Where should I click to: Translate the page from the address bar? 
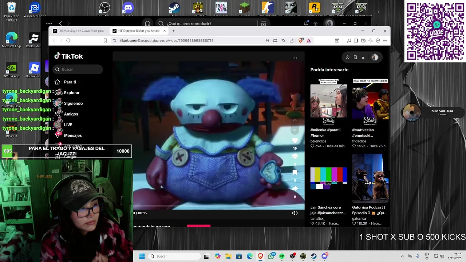coord(284,40)
